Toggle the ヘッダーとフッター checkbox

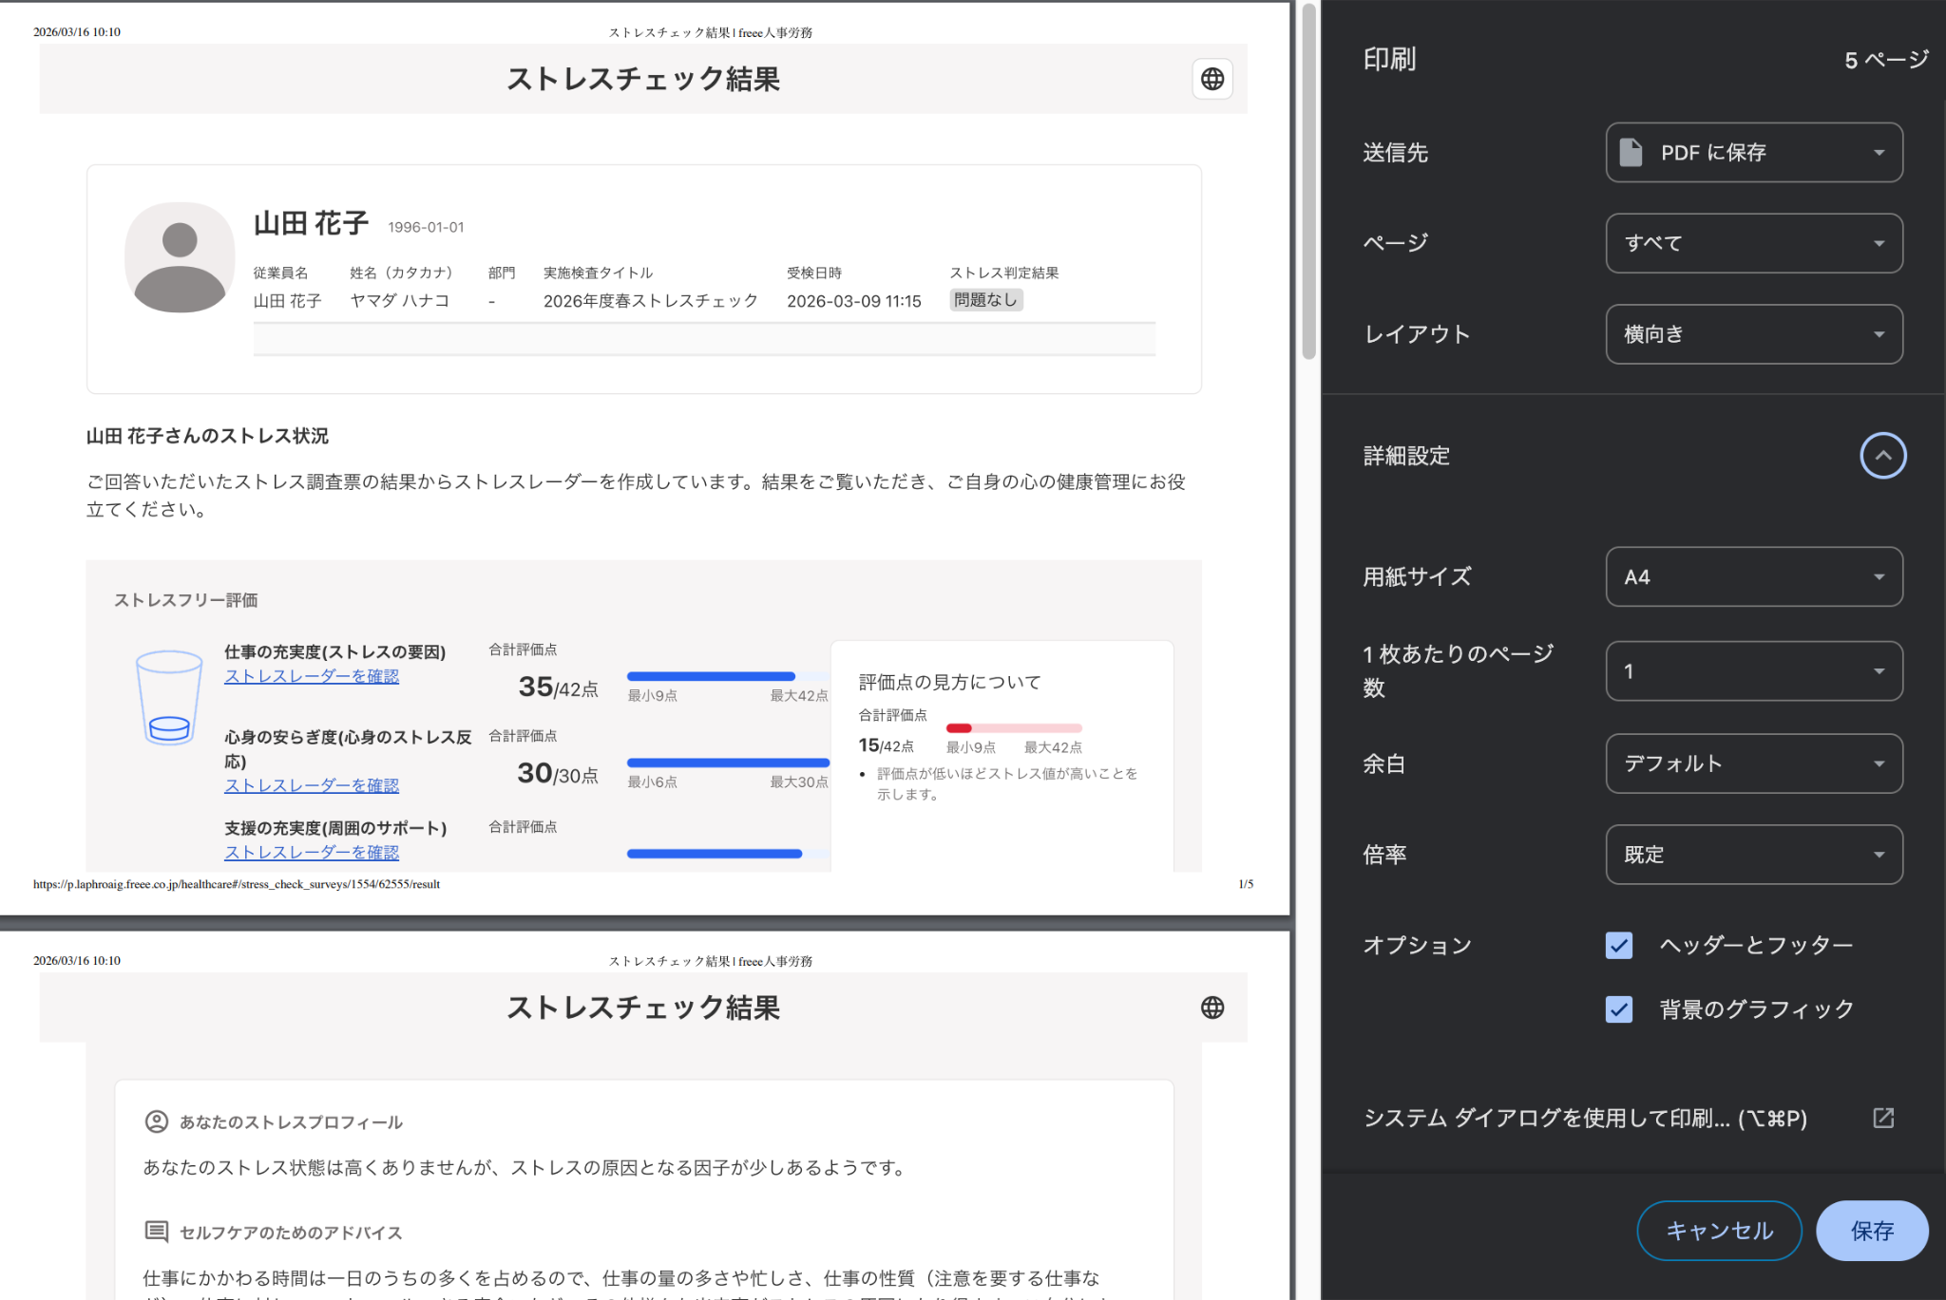point(1619,945)
